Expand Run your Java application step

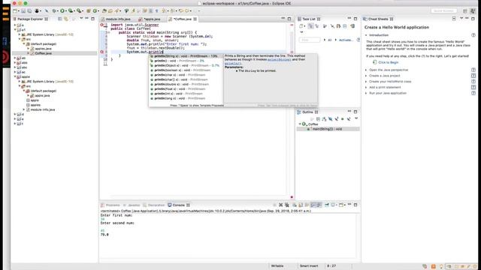click(x=366, y=93)
